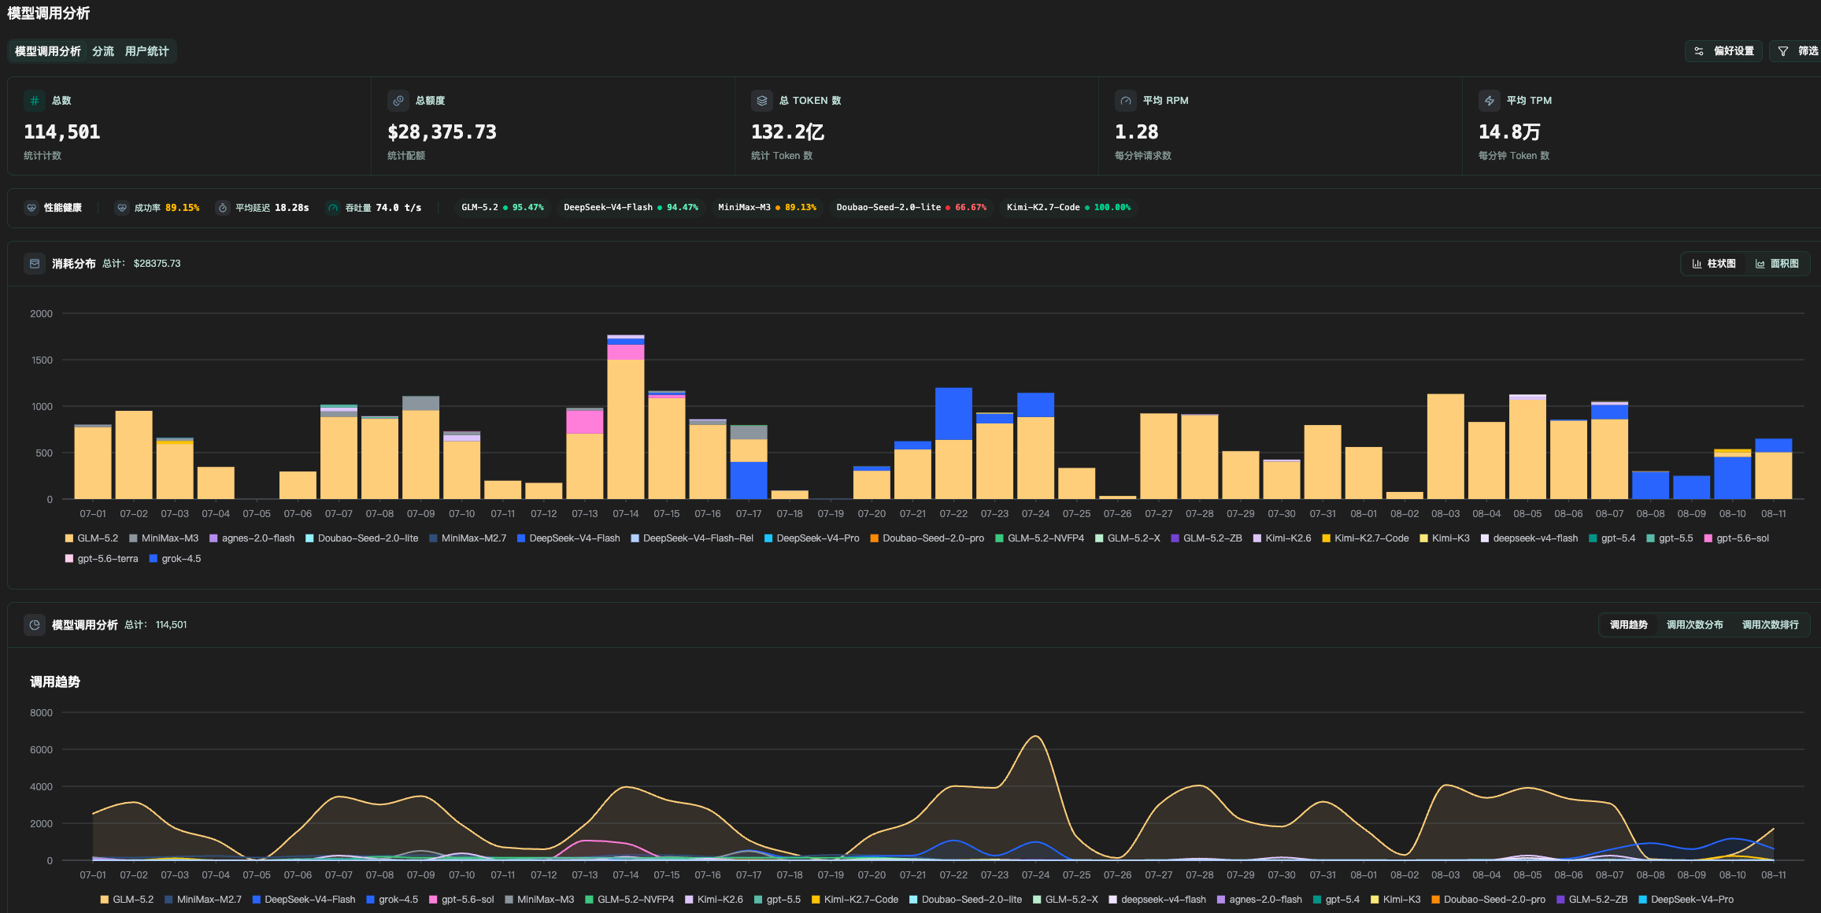
Task: Click the card icon beside 消耗分布 title
Action: (x=35, y=264)
